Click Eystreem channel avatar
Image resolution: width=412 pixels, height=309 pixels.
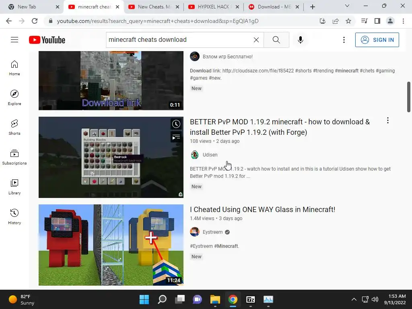(x=195, y=232)
